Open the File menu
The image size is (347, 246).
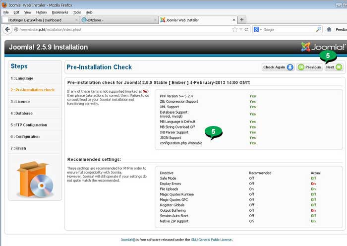pyautogui.click(x=6, y=12)
